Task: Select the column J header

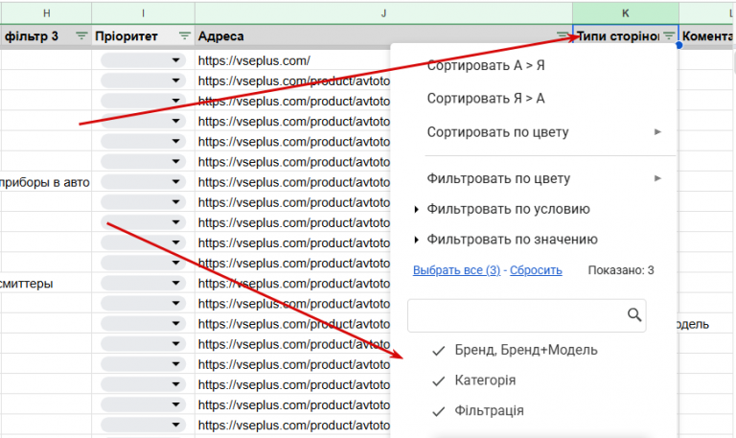Action: point(383,12)
